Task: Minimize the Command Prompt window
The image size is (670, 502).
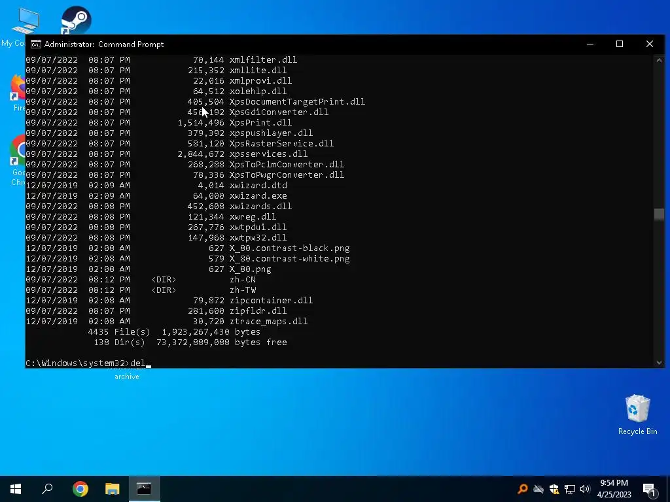Action: tap(590, 44)
